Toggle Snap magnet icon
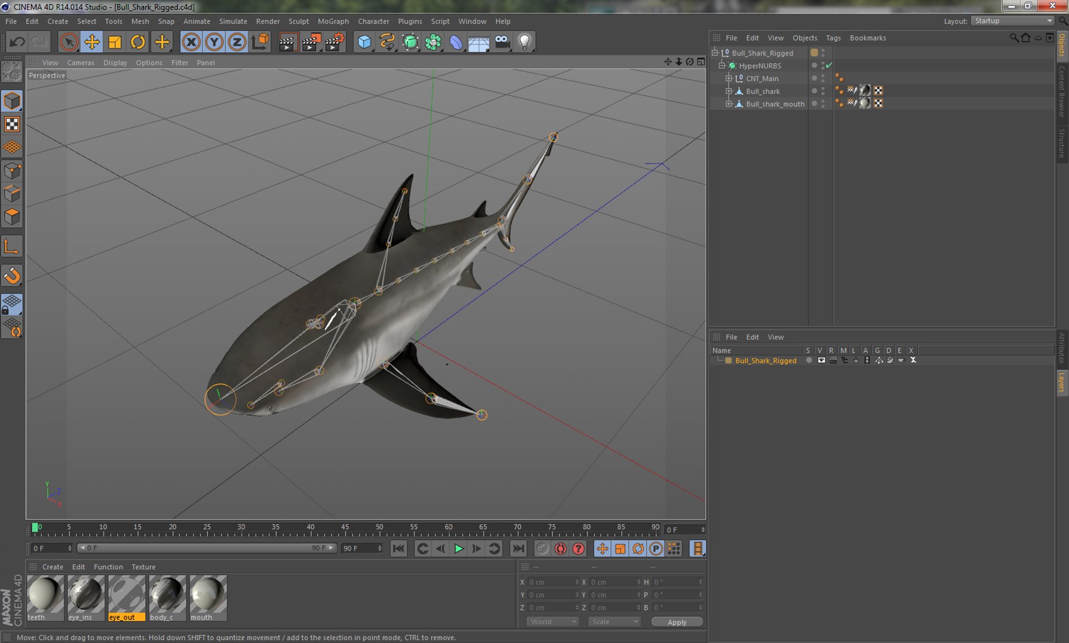 12,276
